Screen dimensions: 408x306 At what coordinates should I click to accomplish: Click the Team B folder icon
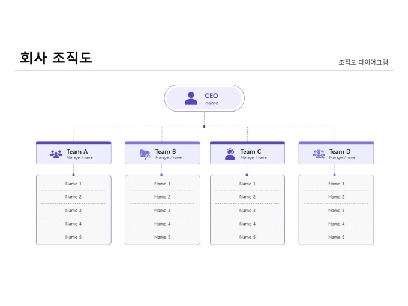pos(145,154)
